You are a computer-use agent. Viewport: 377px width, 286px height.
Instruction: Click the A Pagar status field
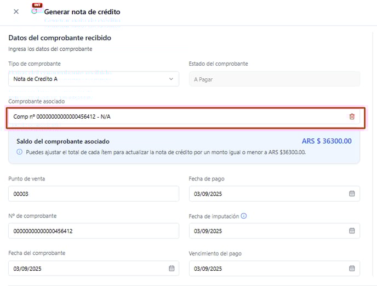coord(274,79)
